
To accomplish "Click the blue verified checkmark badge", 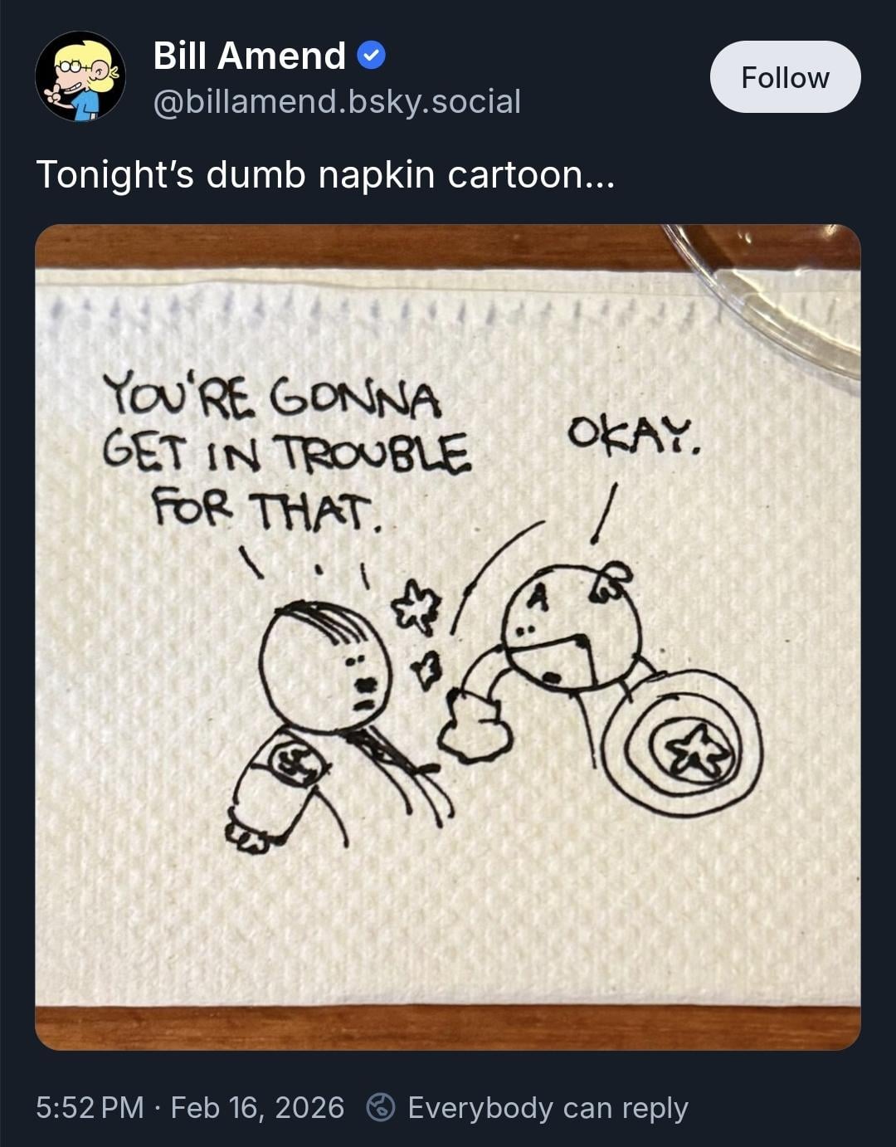I will point(371,56).
